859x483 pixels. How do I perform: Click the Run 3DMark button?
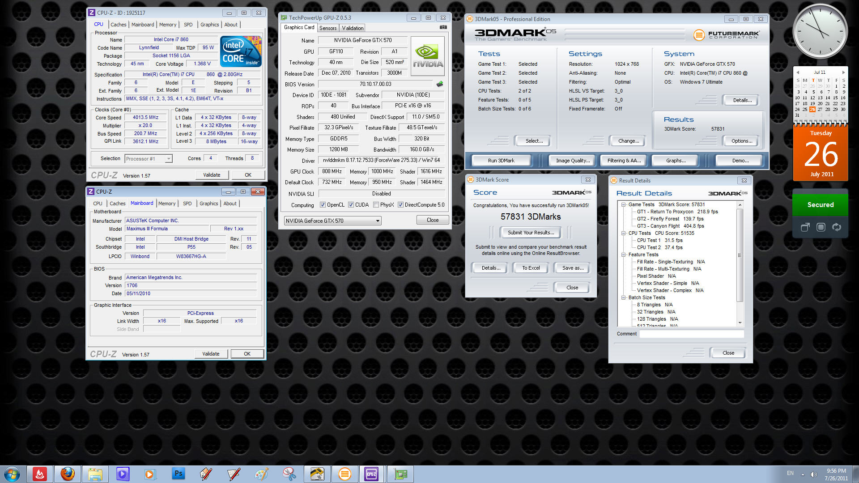(501, 161)
